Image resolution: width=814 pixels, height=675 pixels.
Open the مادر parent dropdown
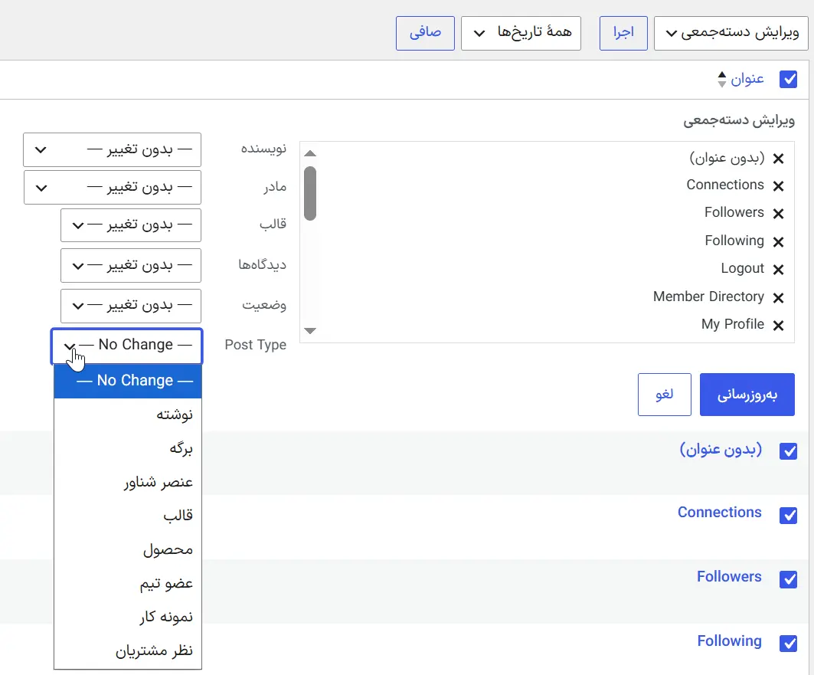pyautogui.click(x=112, y=188)
